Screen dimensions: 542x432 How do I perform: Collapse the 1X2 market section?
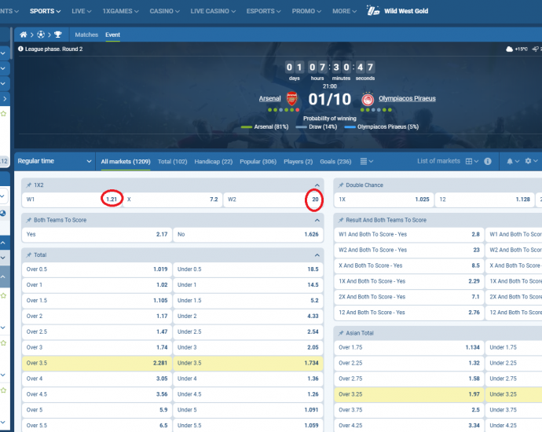(x=317, y=185)
